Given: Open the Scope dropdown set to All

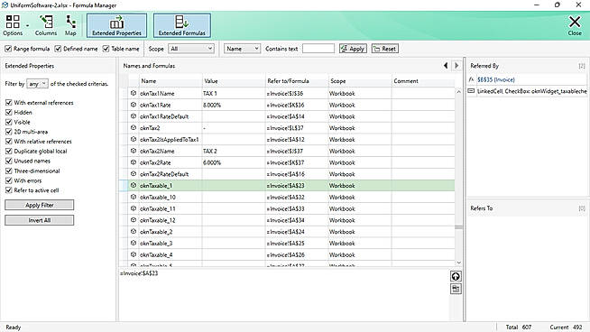Looking at the screenshot, I should [x=191, y=49].
